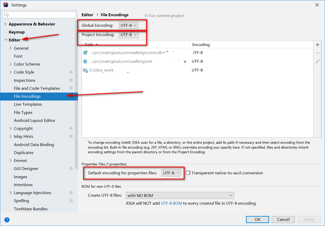Open the UTF-8 BOM link
The width and height of the screenshot is (325, 226).
[171, 203]
